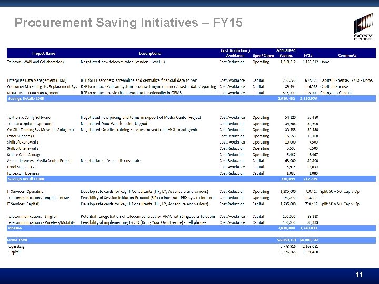379x284 pixels.
Task: Click the 'Descriptions' column header
Action: 150,53
